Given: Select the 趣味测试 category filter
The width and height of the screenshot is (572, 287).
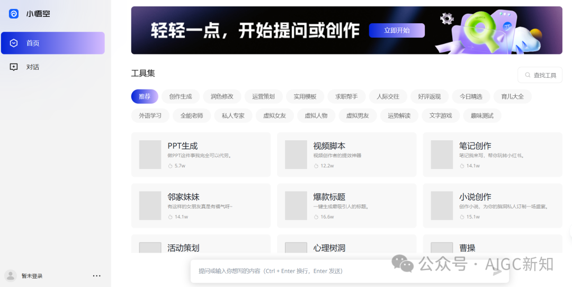Looking at the screenshot, I should (482, 115).
